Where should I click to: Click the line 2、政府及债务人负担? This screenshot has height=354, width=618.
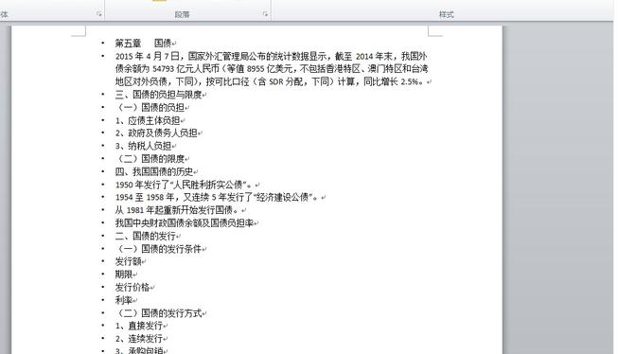156,133
